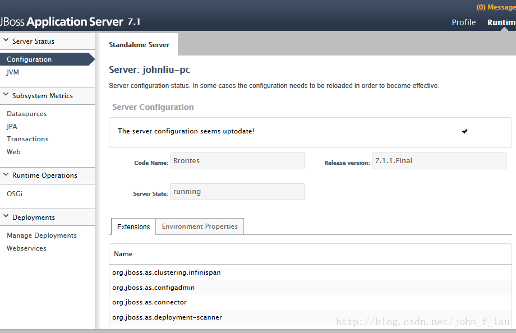Switch to the Runtime view
516x333 pixels.
501,22
